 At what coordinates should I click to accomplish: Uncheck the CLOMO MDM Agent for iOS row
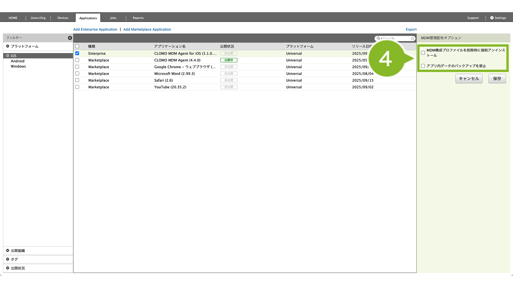77,53
